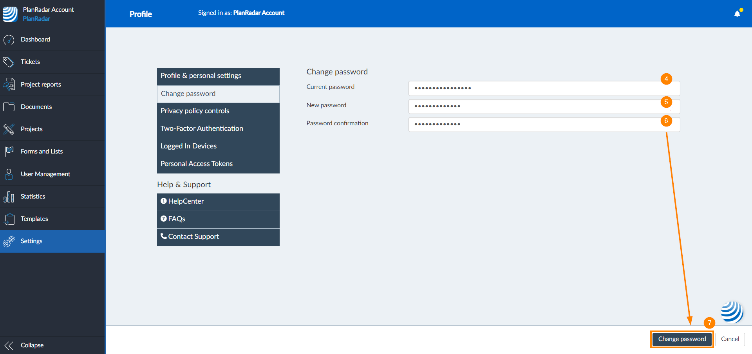Click the Signed in as PlanRadar Account text
This screenshot has width=752, height=354.
[241, 13]
